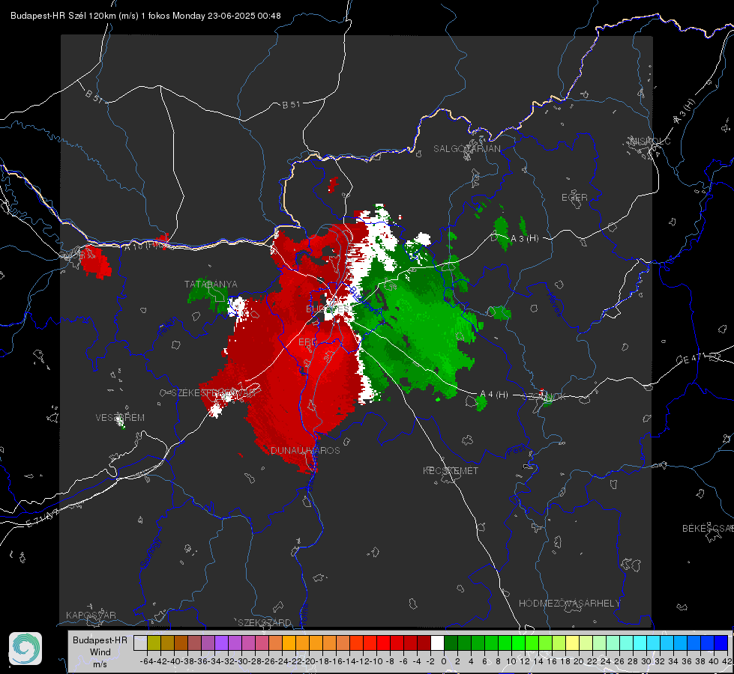The image size is (734, 674).
Task: Click the SZEKSZÁRD city label
Action: click(265, 622)
